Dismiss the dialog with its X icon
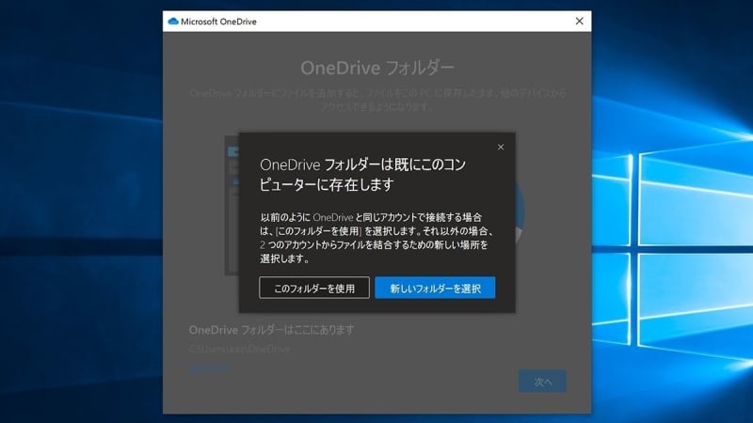The height and width of the screenshot is (423, 753). (x=501, y=147)
